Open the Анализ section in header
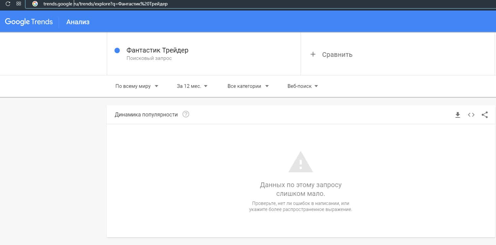Viewport: 496px width, 245px height. pos(78,22)
